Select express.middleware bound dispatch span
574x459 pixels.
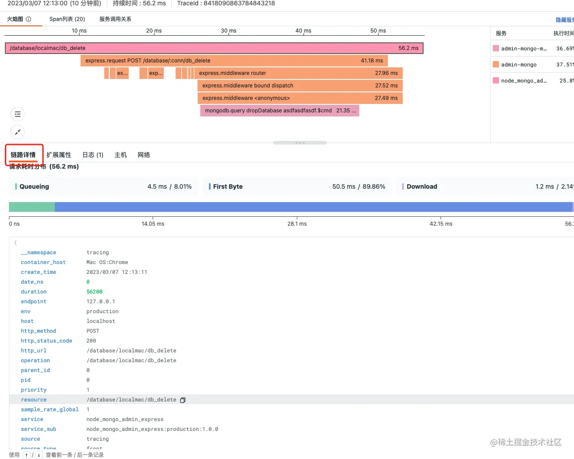300,86
